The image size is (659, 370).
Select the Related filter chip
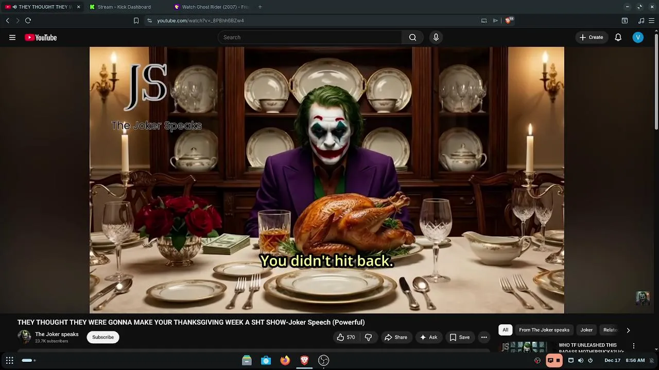pyautogui.click(x=610, y=330)
